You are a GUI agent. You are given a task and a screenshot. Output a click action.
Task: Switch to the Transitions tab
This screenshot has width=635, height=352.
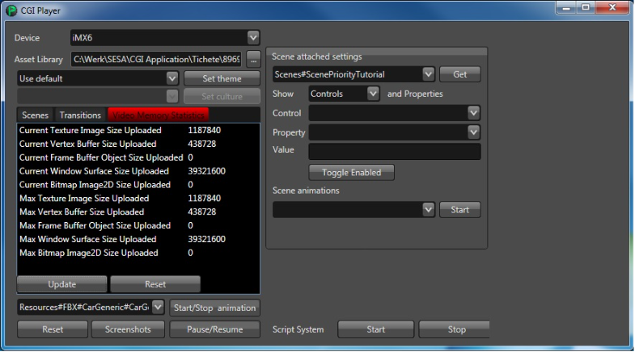click(x=80, y=115)
